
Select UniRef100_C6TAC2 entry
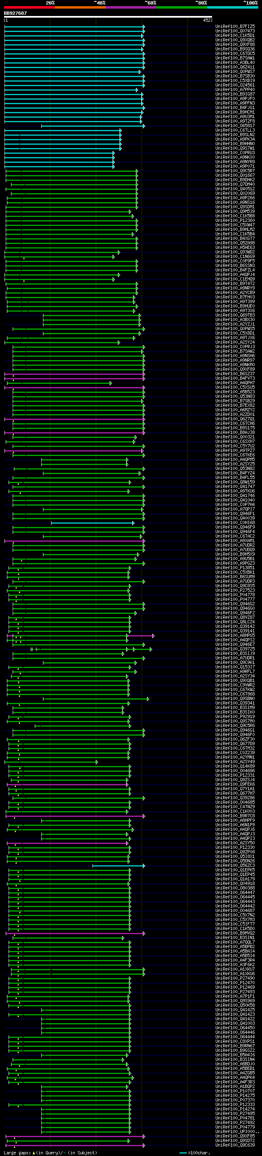pos(235,536)
